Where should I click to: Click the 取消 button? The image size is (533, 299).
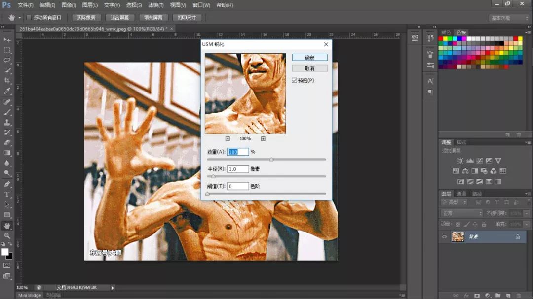[x=309, y=68]
